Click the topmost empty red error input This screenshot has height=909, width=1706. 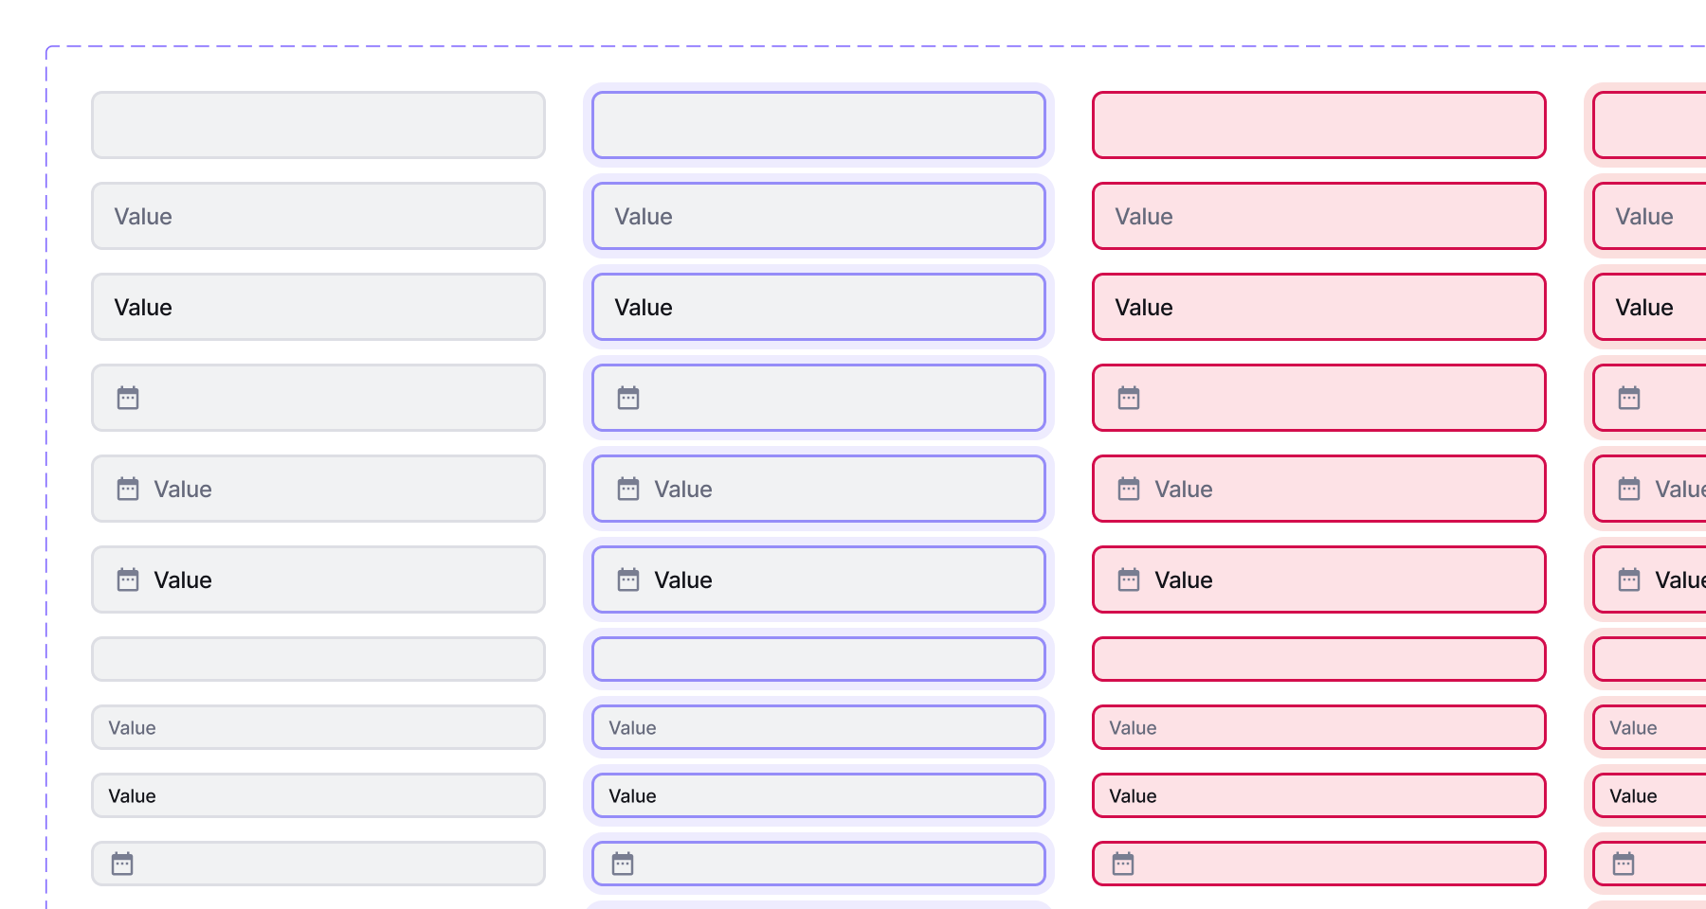point(1319,125)
